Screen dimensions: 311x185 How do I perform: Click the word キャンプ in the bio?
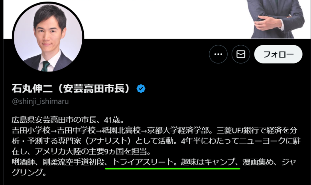tap(219, 162)
